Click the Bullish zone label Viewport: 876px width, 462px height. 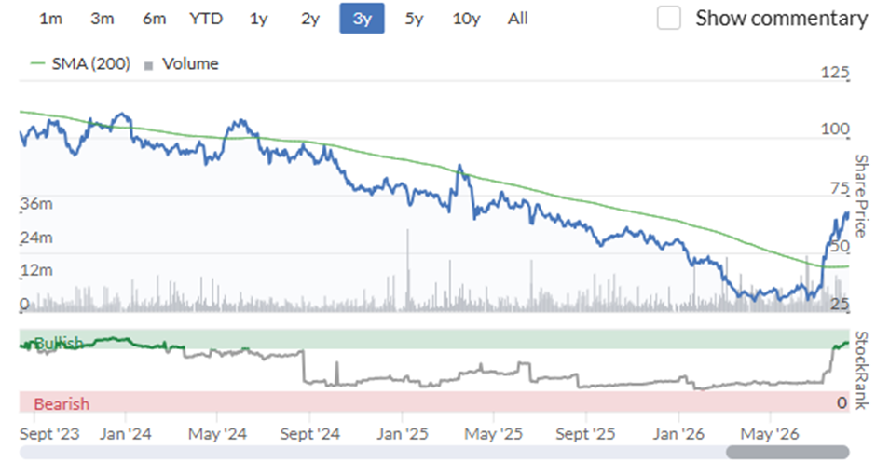(59, 343)
